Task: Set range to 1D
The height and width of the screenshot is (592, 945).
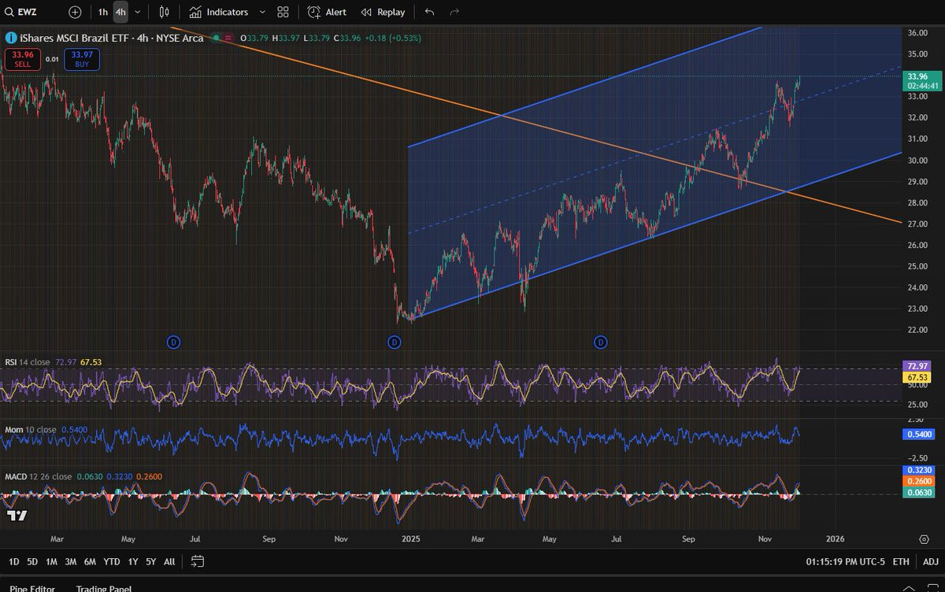Action: (x=13, y=561)
